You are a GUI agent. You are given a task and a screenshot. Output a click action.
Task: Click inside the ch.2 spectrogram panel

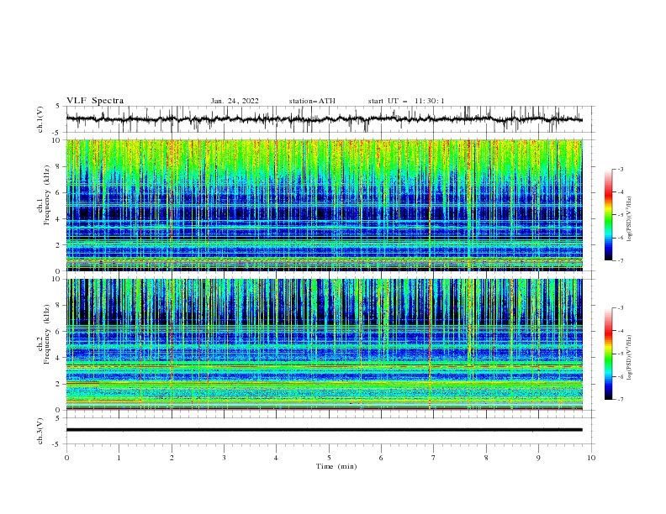(324, 344)
